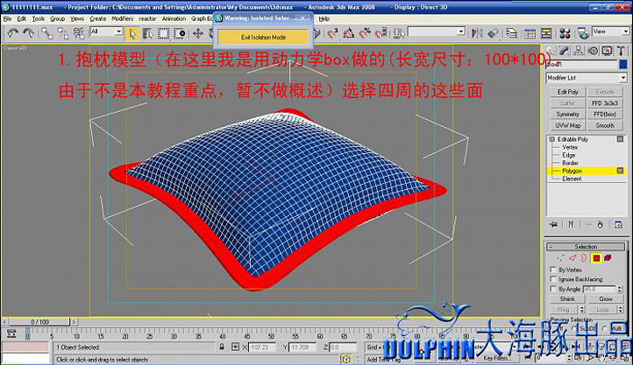
Task: Click the FFD 3x3x3 modifier button
Action: pos(605,103)
